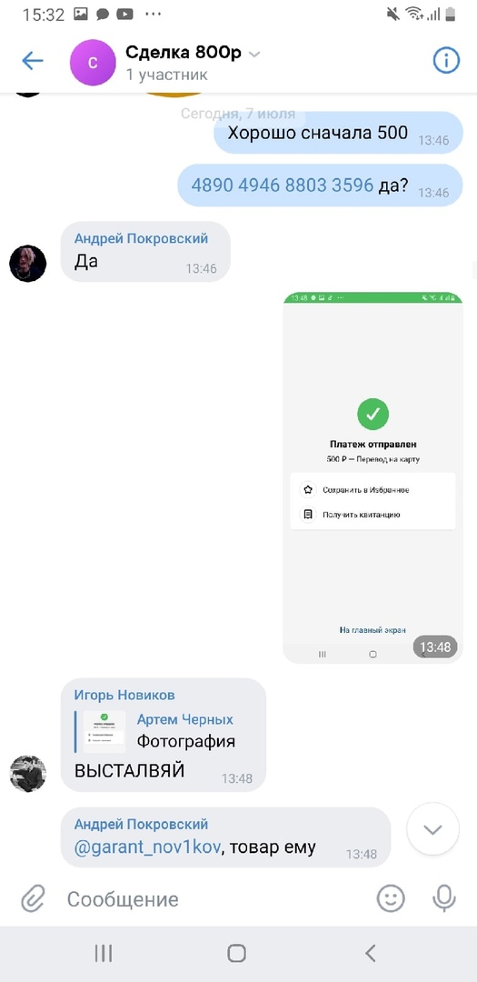The height and width of the screenshot is (982, 477).
Task: Open the emoji smiley picker
Action: coord(390,899)
